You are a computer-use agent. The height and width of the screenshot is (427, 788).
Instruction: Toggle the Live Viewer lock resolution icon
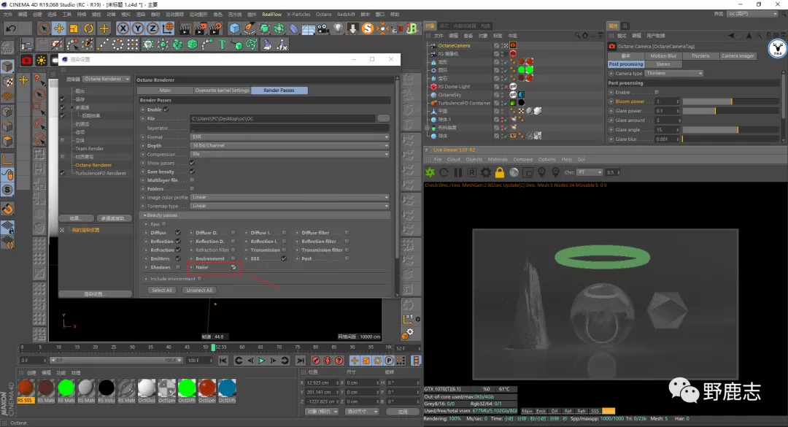click(500, 172)
